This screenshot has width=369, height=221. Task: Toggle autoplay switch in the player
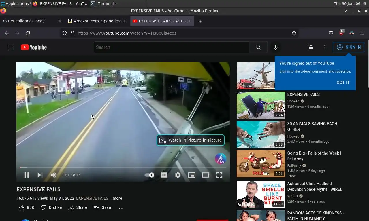click(149, 175)
